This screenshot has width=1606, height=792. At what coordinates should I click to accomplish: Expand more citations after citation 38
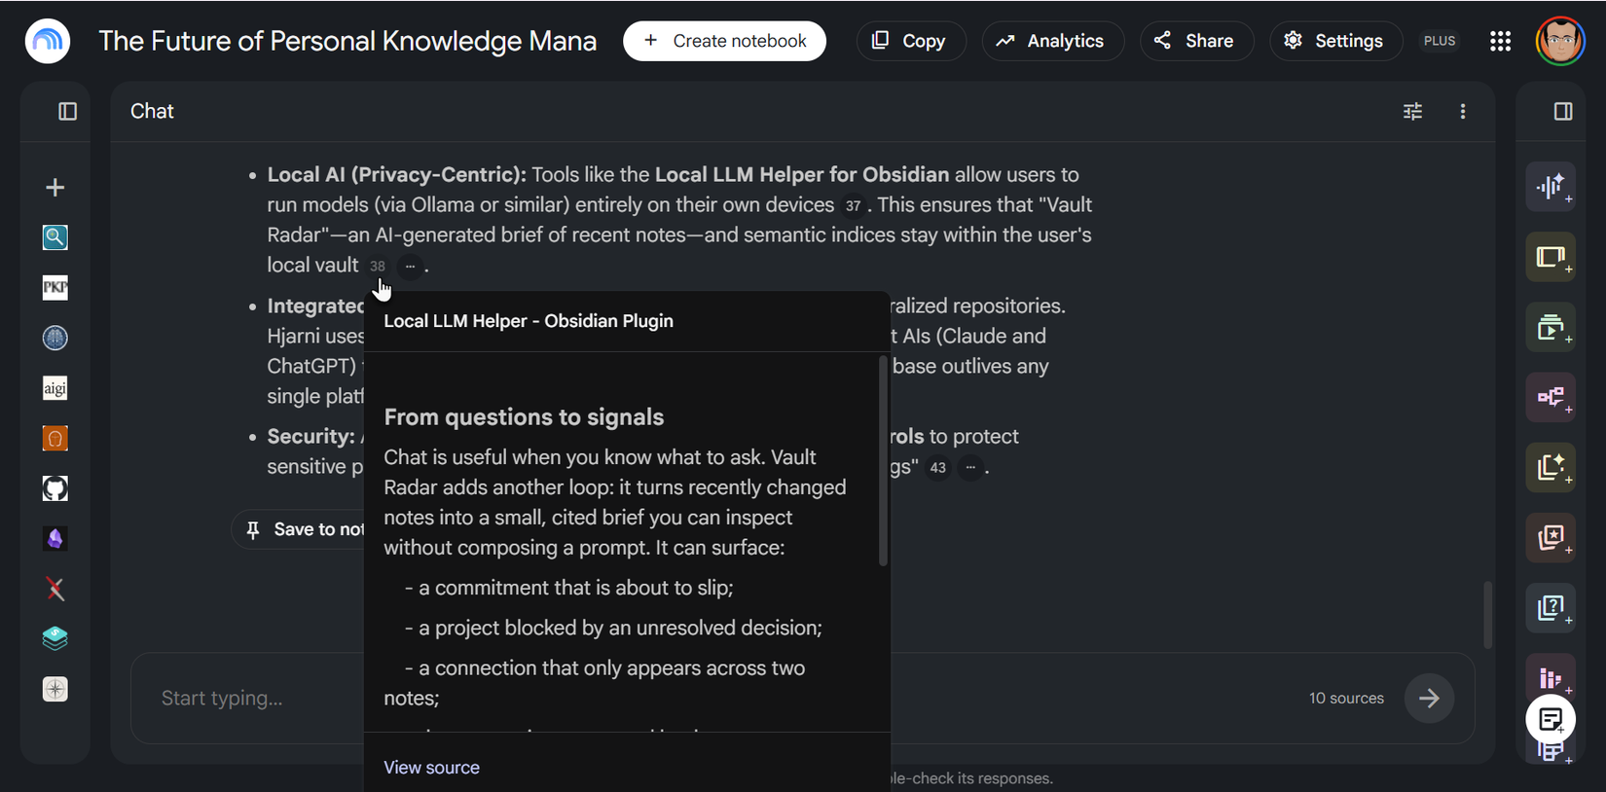[x=410, y=267]
